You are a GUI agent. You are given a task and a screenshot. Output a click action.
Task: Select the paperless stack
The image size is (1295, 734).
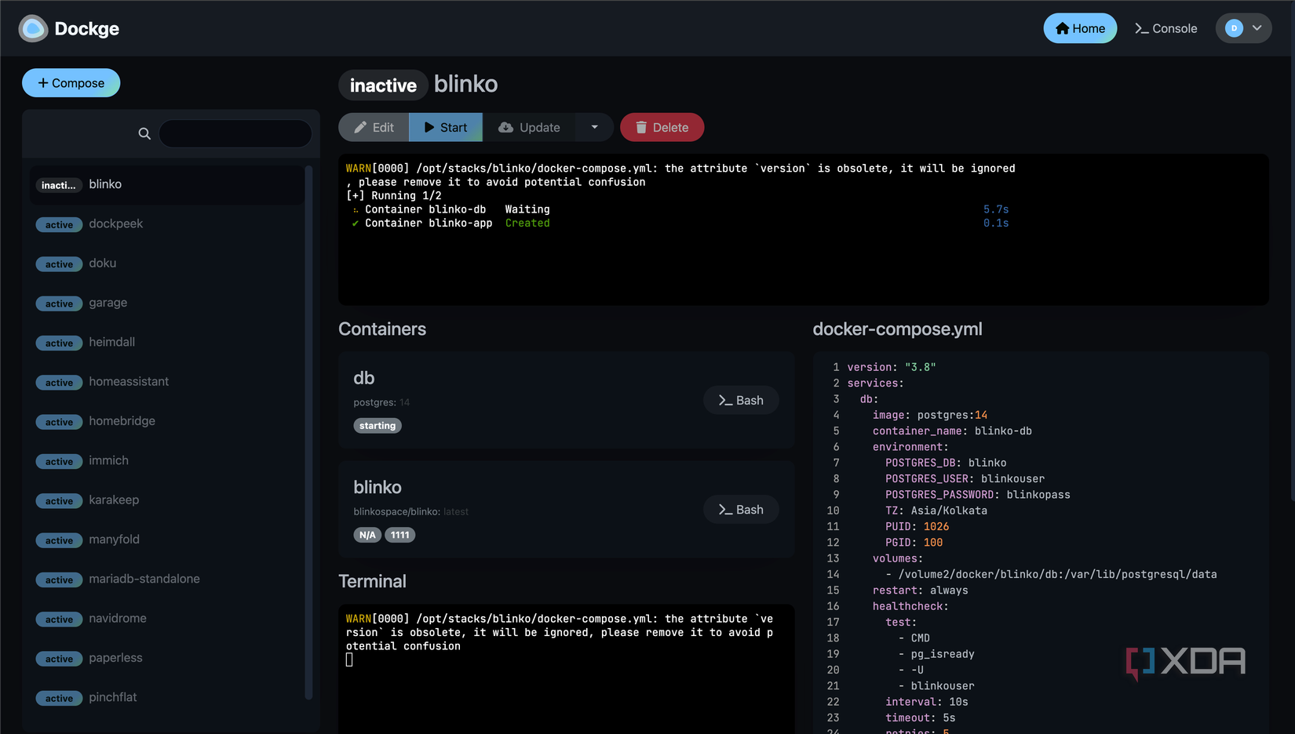(167, 658)
